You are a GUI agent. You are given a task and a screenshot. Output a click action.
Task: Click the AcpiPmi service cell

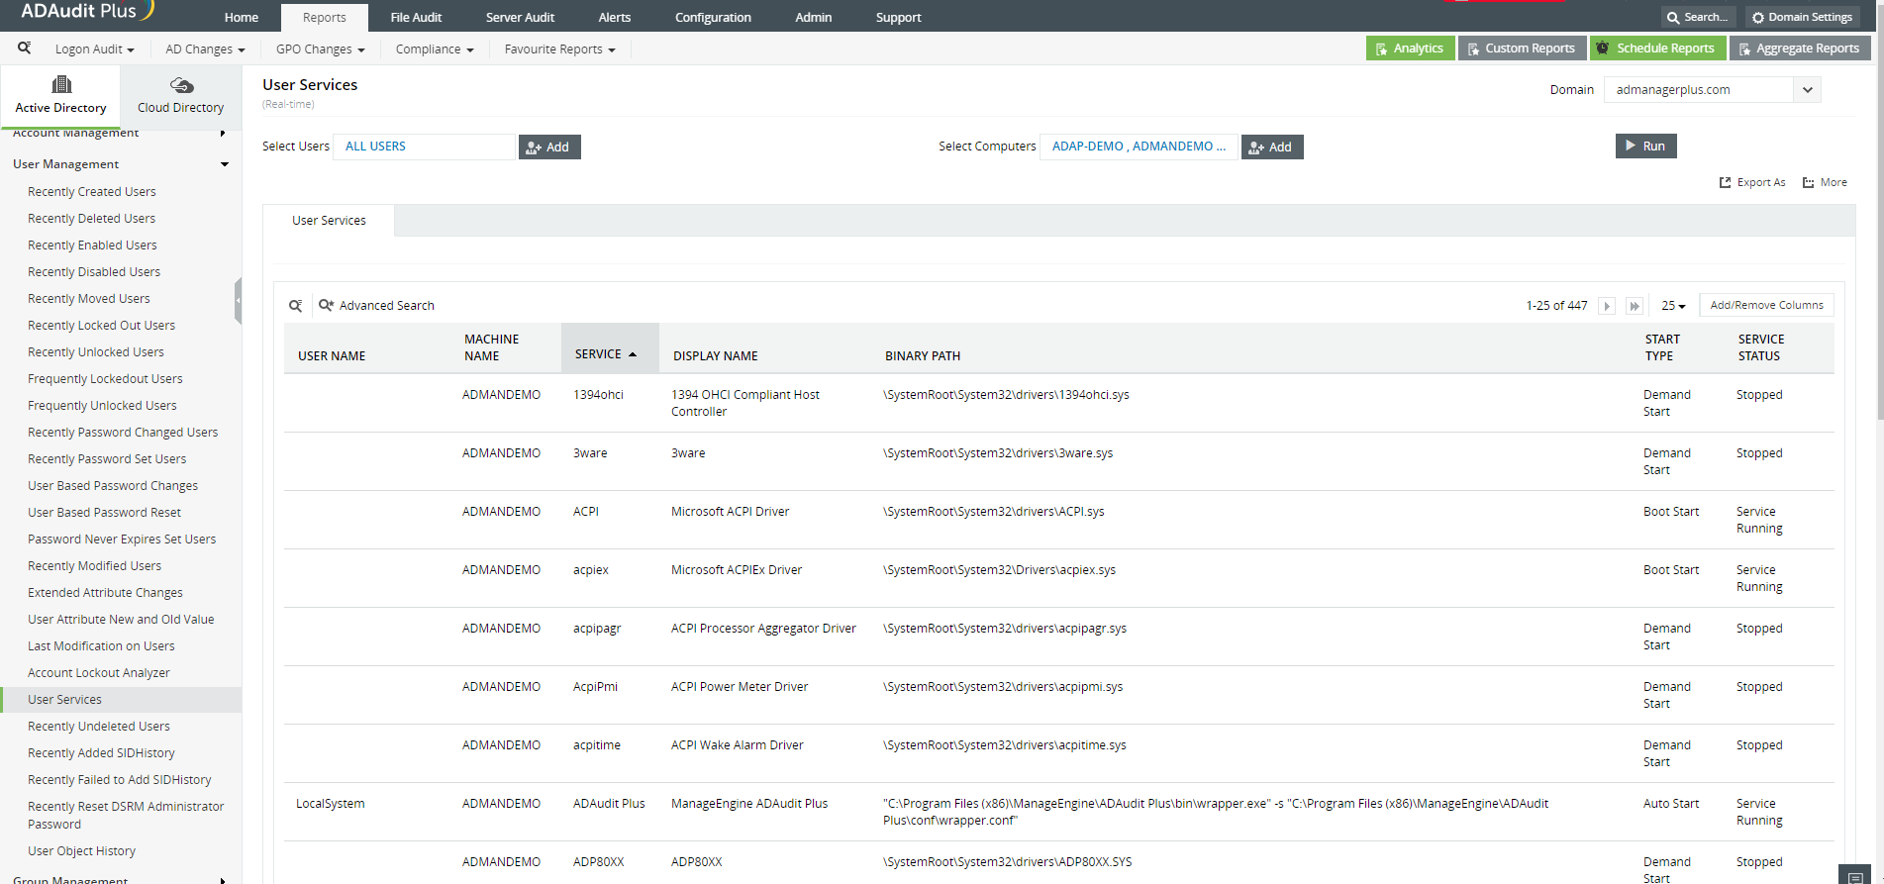(x=595, y=687)
